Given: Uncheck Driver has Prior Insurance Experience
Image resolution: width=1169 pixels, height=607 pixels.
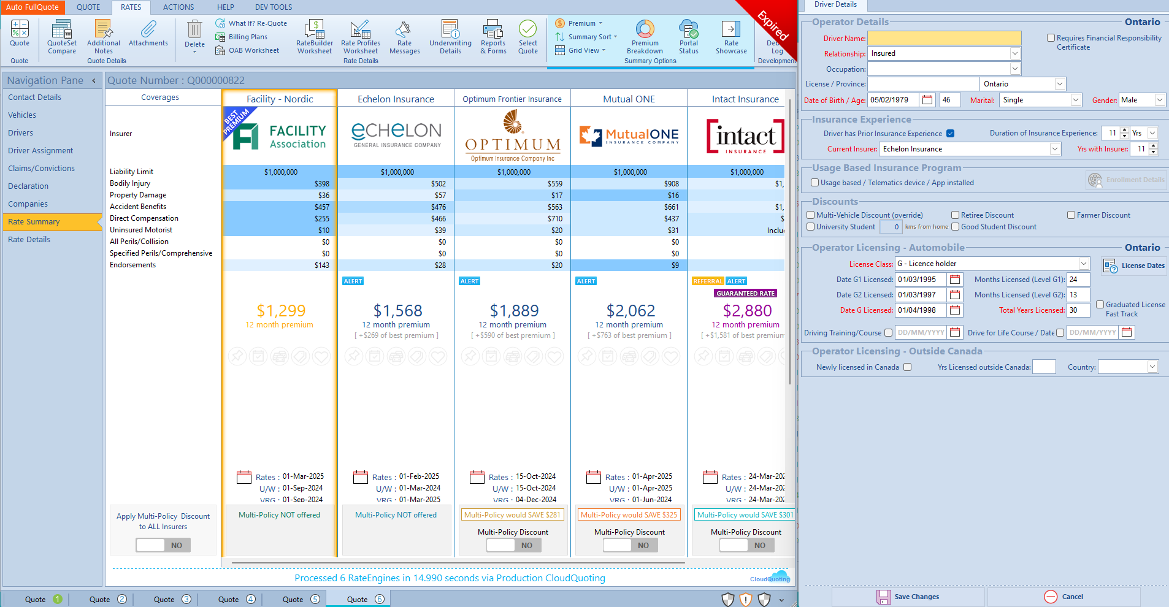Looking at the screenshot, I should [950, 134].
